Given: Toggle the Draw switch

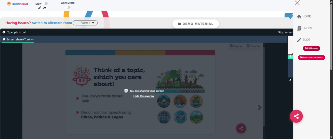Looking at the screenshot, I should tap(45, 3).
